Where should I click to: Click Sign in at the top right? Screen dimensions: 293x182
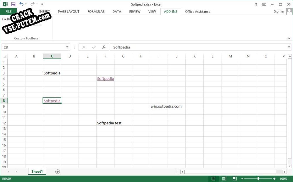(279, 11)
